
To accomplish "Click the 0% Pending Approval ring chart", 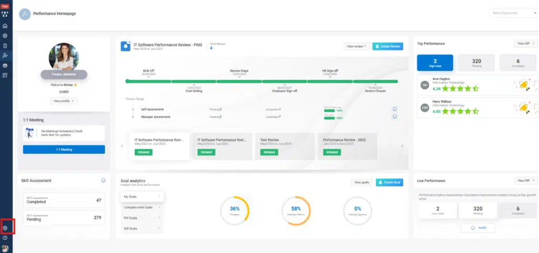I will (x=357, y=210).
